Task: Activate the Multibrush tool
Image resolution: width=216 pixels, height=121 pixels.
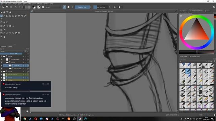Action: 1,19
